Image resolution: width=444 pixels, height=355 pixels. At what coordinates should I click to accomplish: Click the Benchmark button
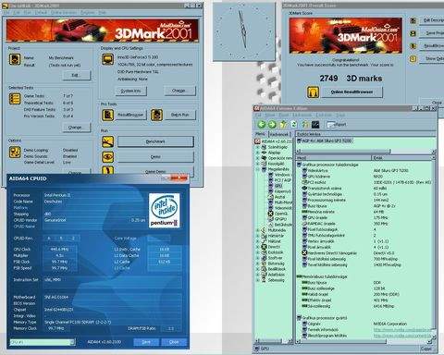pos(155,141)
